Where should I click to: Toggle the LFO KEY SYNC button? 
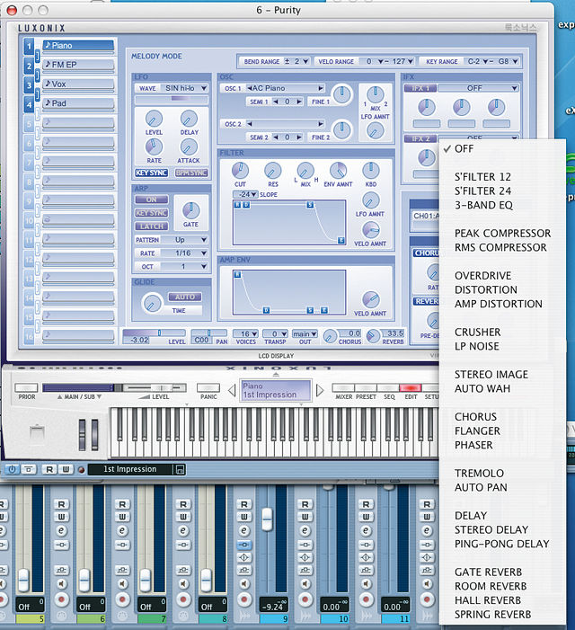151,173
